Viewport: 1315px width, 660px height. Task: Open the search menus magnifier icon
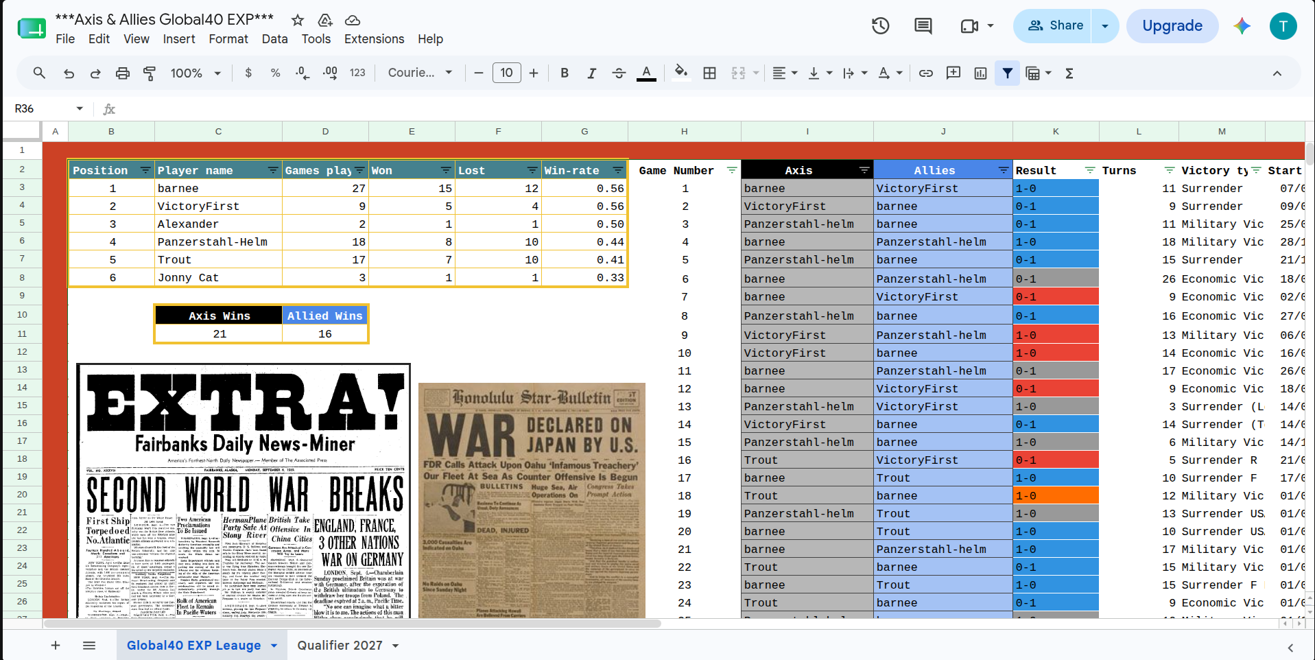[39, 73]
